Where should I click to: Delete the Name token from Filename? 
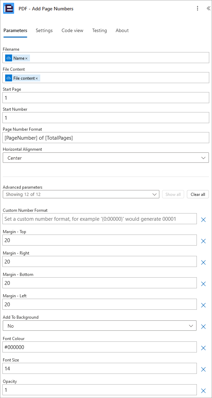point(26,58)
